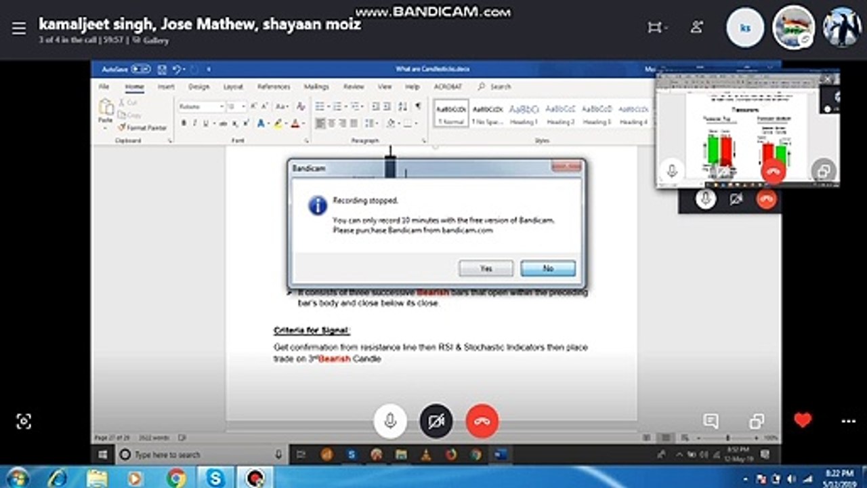Click the Copy command in Clipboard group
867x488 pixels.
point(129,115)
